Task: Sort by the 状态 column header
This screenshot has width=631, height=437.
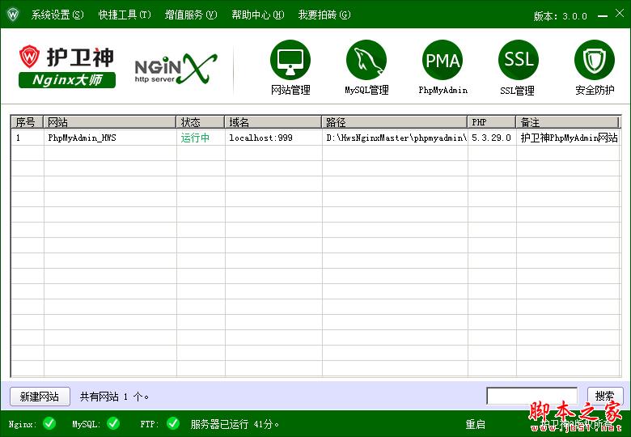Action: (200, 122)
